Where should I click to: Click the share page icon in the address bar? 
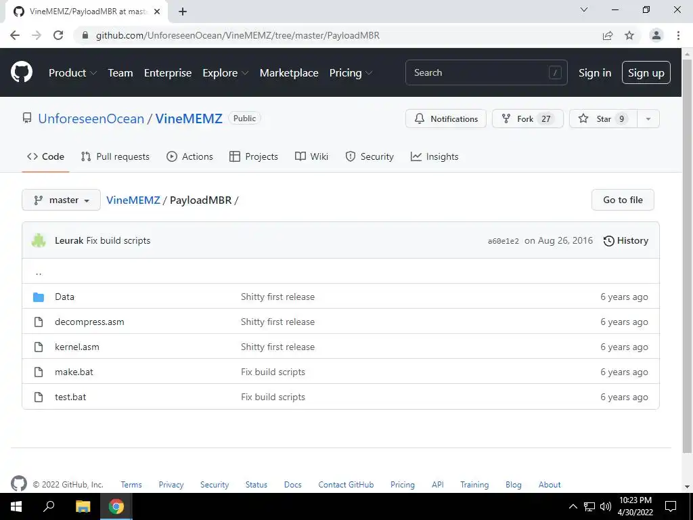click(608, 35)
